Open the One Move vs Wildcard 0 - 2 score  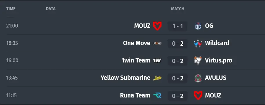coord(177,44)
